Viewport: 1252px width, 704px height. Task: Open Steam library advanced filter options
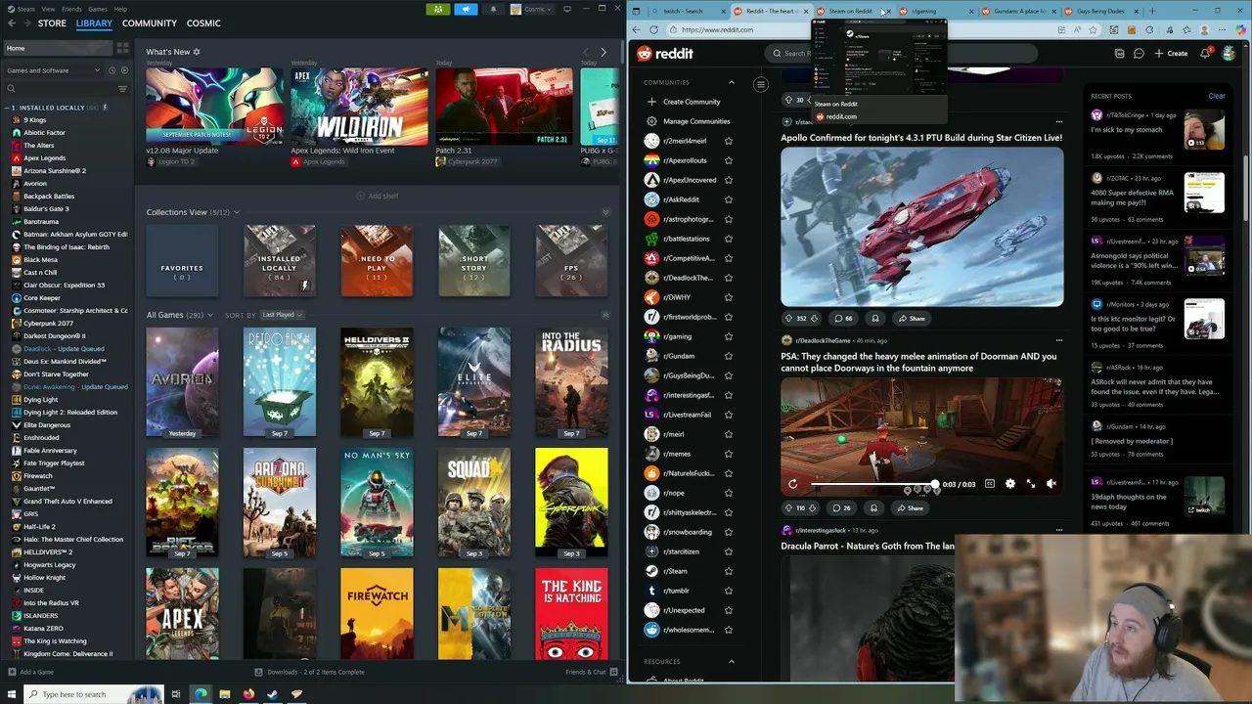tap(122, 89)
